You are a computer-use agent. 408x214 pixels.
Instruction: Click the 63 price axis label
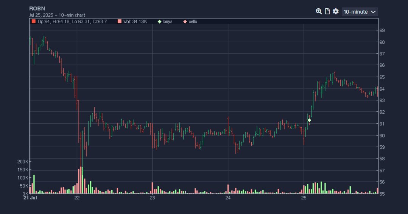pos(382,100)
